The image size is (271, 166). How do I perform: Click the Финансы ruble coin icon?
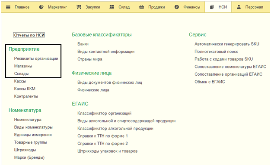tap(177, 7)
